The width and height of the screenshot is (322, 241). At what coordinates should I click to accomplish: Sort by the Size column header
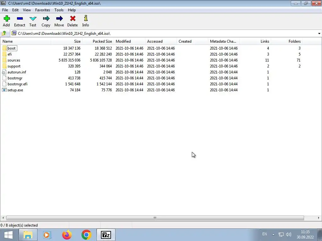pos(67,41)
